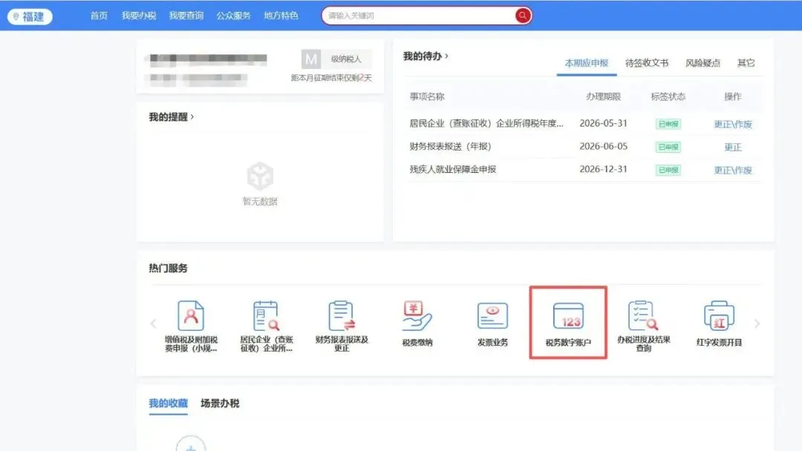Click 残疾人就业保障金申报 item name
Image resolution: width=802 pixels, height=451 pixels.
(x=453, y=170)
